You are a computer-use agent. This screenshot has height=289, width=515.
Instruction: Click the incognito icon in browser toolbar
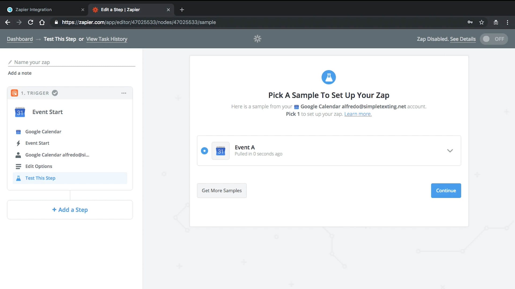496,22
